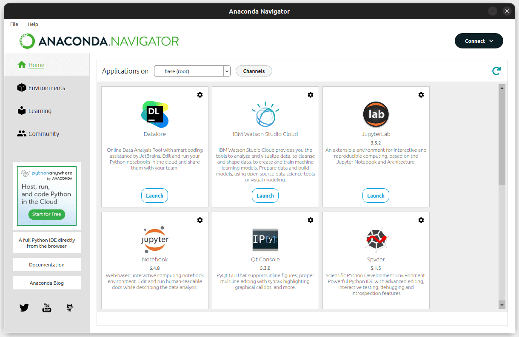Open the base (root) environment dropdown
The image size is (519, 337).
[192, 71]
